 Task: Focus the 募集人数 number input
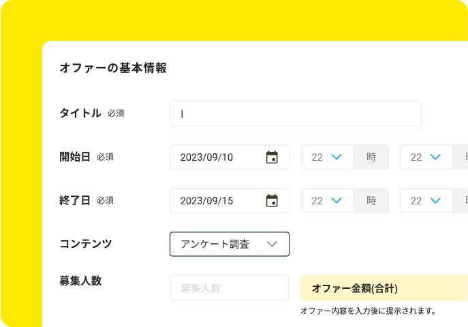point(229,287)
